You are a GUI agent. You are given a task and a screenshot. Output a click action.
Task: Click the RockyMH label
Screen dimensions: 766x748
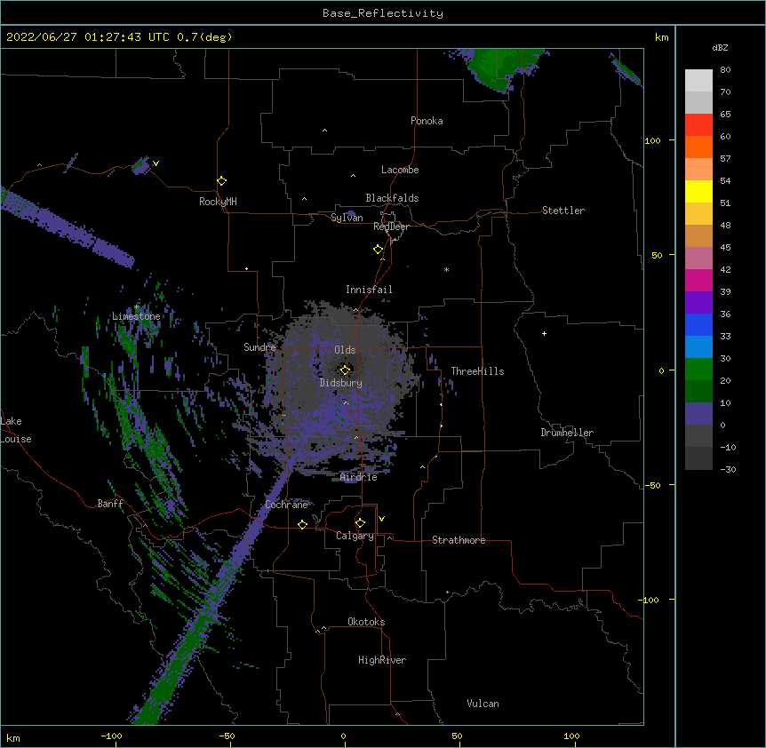218,202
